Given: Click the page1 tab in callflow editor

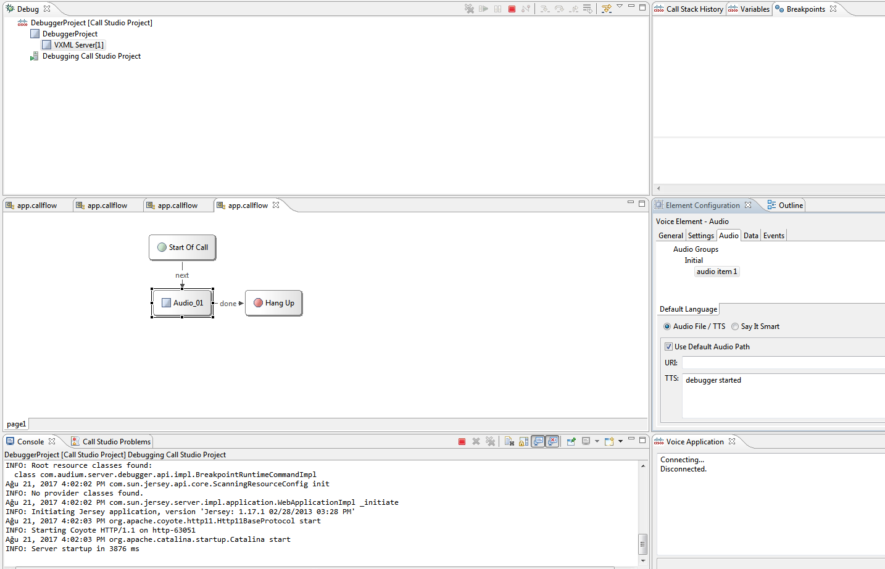Looking at the screenshot, I should click(x=16, y=424).
